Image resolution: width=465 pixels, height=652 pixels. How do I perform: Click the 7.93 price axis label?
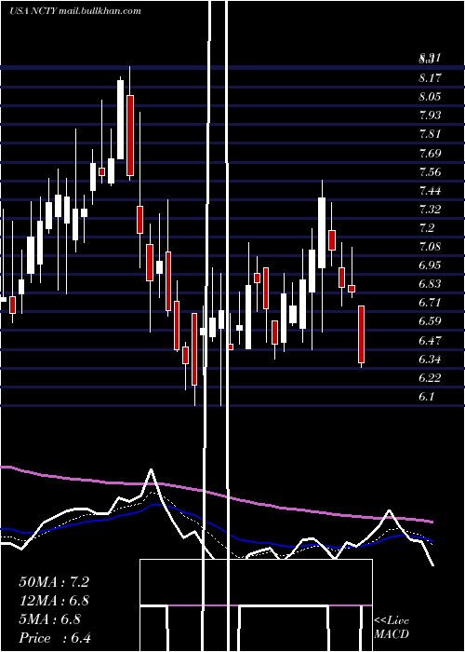pos(430,115)
